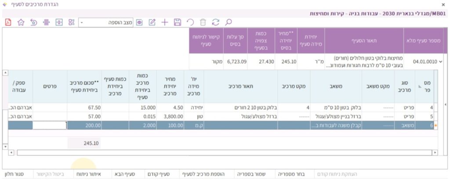Click the refresh arrows icon
This screenshot has width=450, height=180.
tap(215, 22)
